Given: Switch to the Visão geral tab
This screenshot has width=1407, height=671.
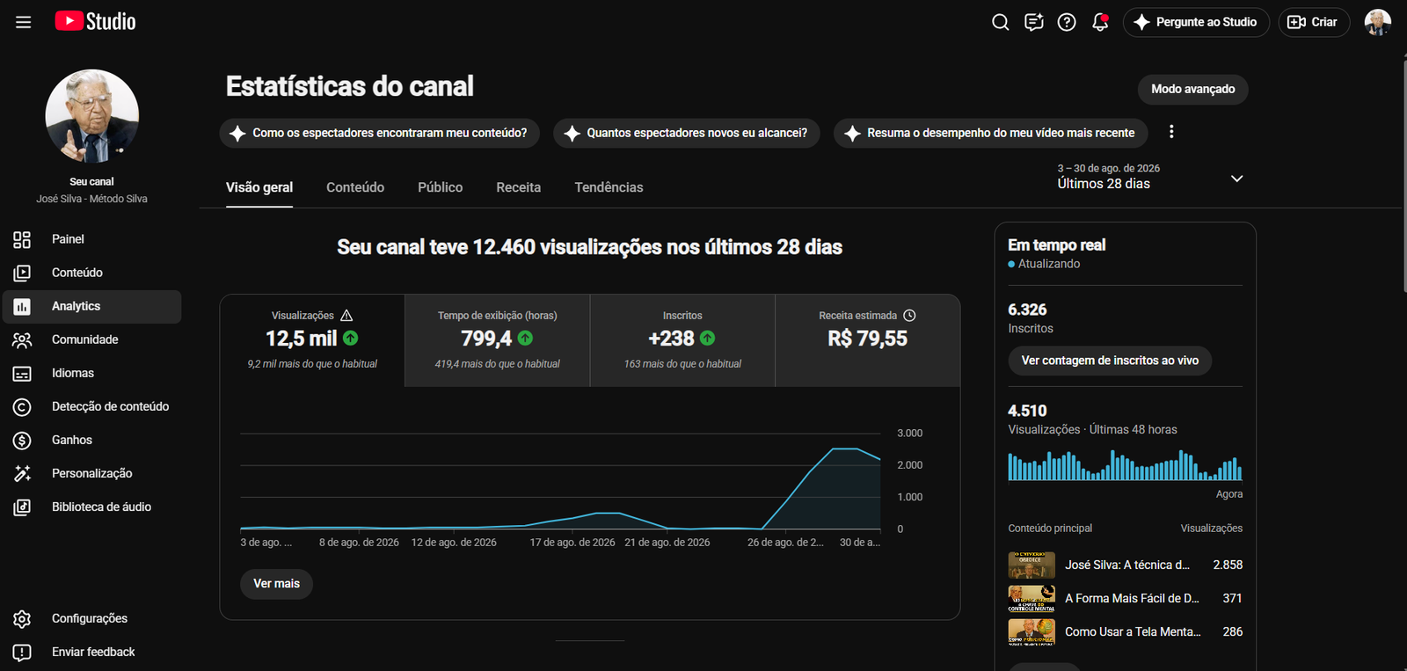Looking at the screenshot, I should coord(259,187).
